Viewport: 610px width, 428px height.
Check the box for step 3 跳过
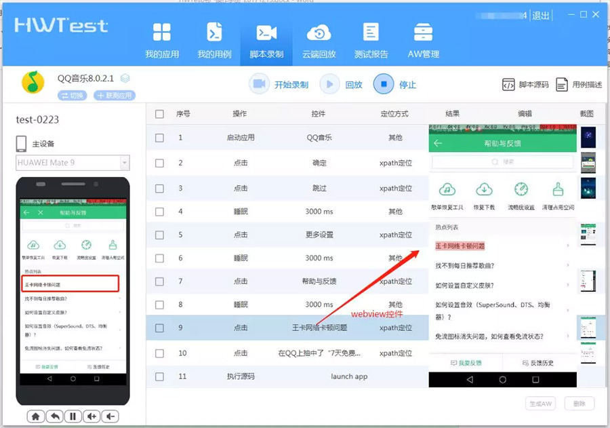coord(159,189)
